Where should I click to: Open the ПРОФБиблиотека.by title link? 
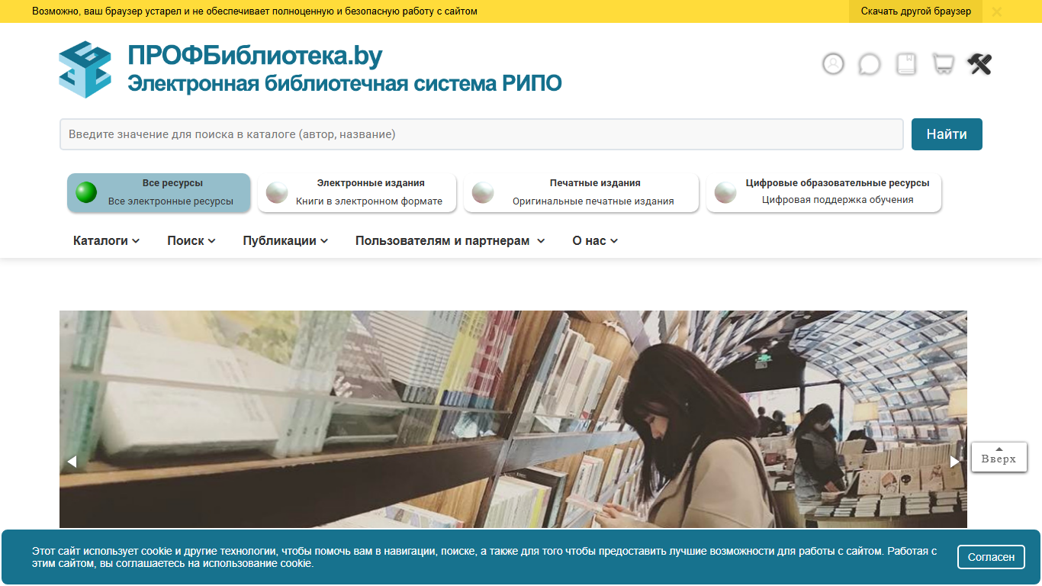[255, 56]
